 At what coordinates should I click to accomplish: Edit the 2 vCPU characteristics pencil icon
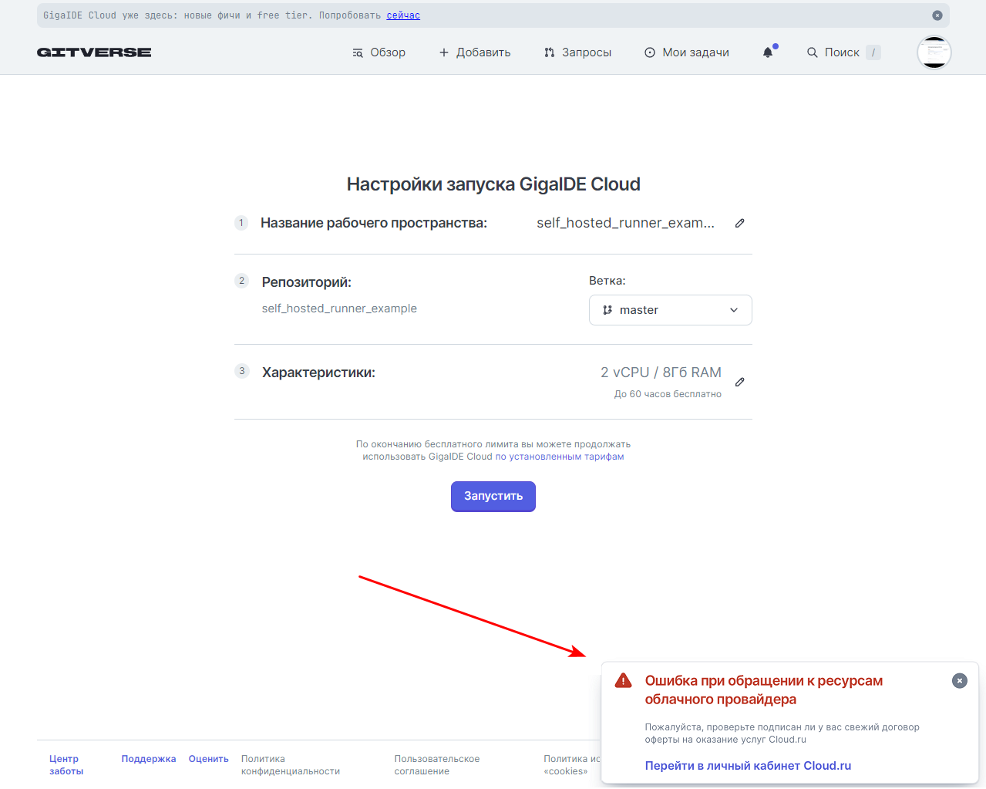[739, 382]
